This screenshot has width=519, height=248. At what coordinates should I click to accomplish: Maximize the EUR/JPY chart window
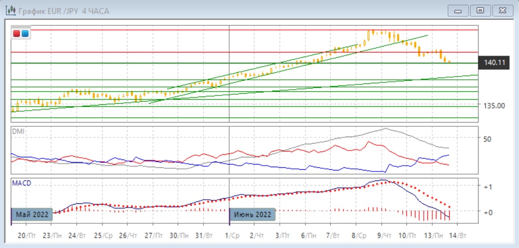[x=480, y=10]
